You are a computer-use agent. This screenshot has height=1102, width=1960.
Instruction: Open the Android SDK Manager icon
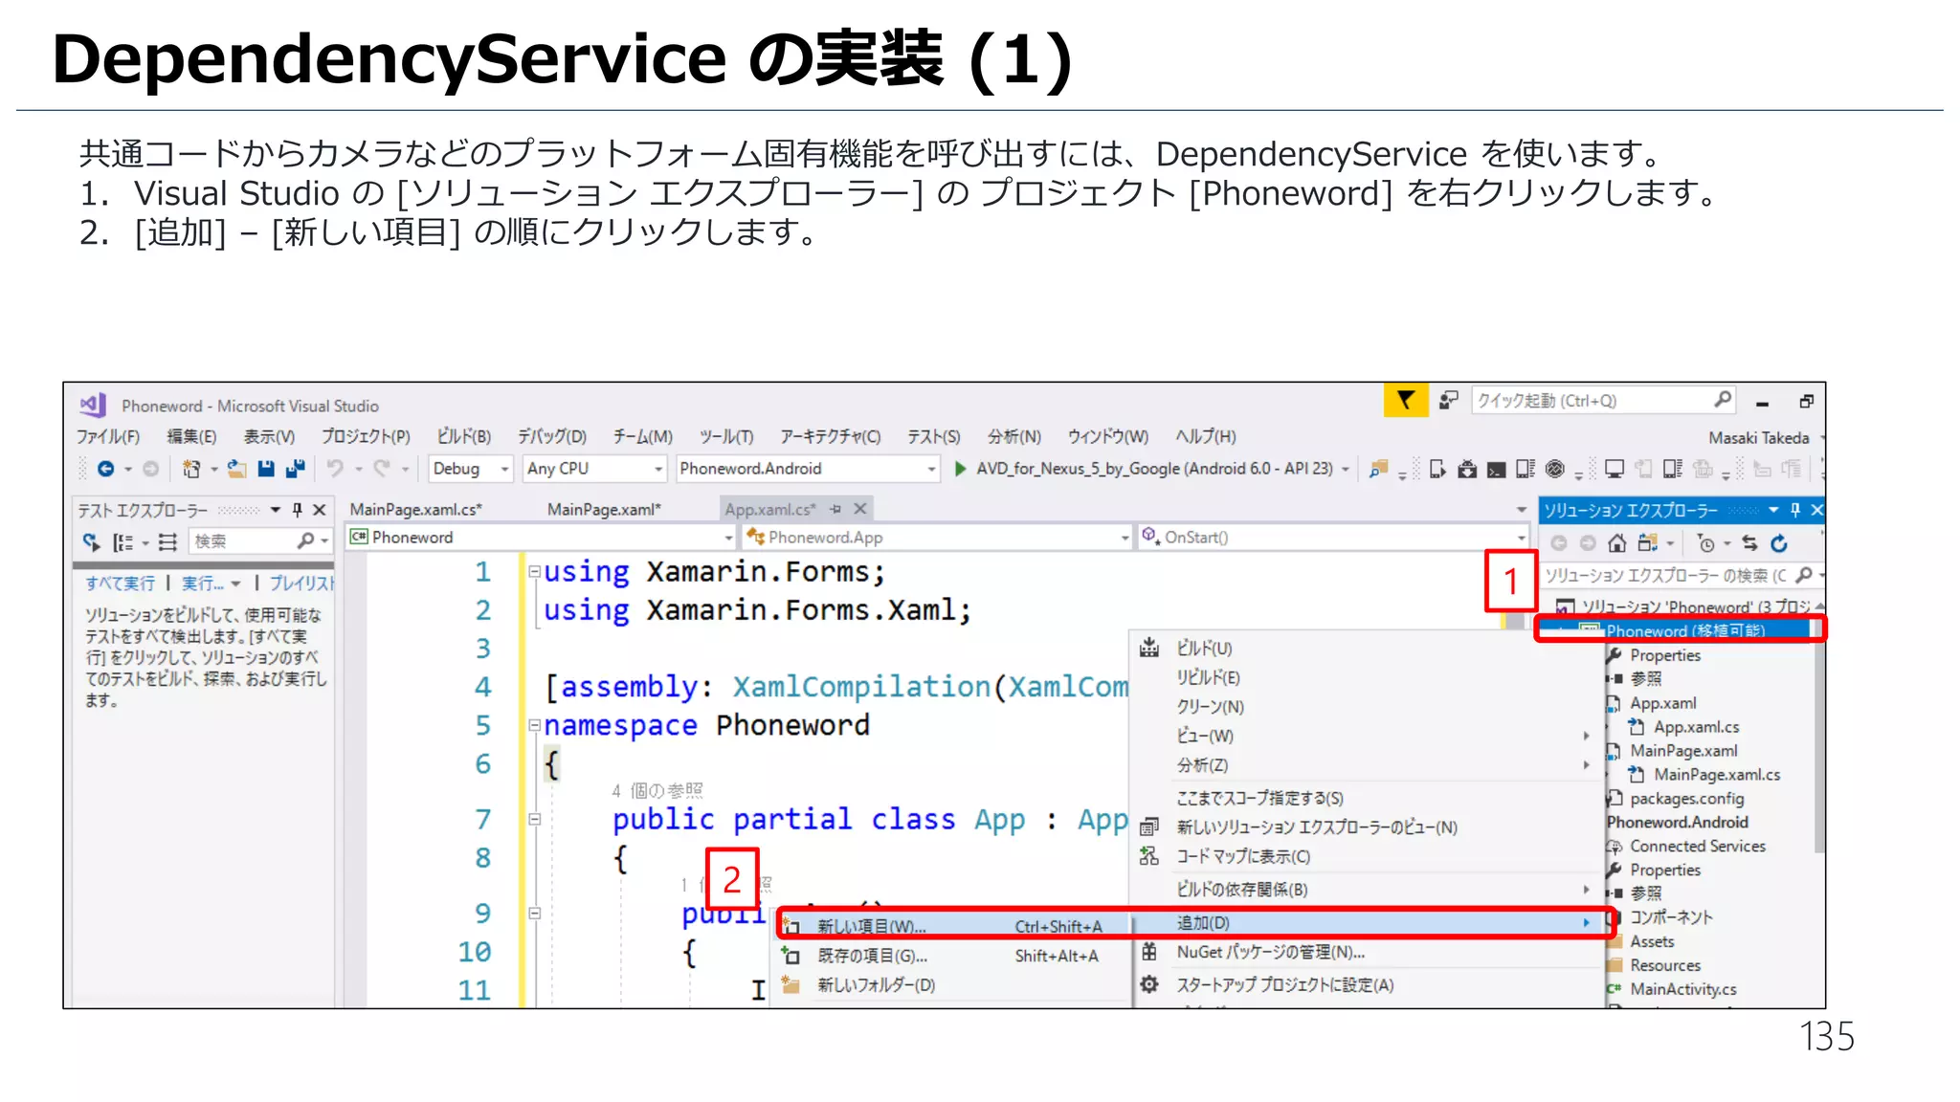pyautogui.click(x=1467, y=469)
